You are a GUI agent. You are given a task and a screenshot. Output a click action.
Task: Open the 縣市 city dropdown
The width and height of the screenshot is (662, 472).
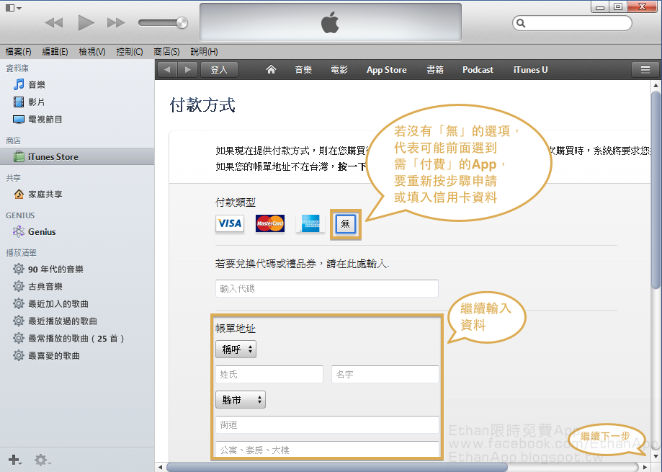tap(240, 399)
